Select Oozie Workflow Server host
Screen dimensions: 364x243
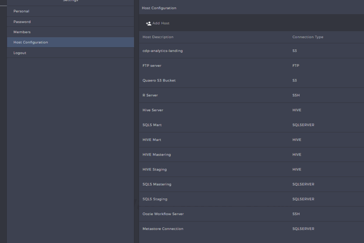163,214
